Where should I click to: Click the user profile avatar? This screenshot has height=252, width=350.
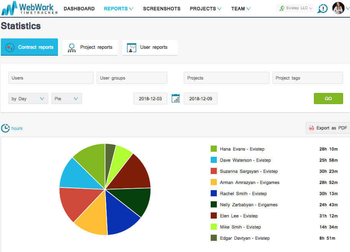pos(338,8)
